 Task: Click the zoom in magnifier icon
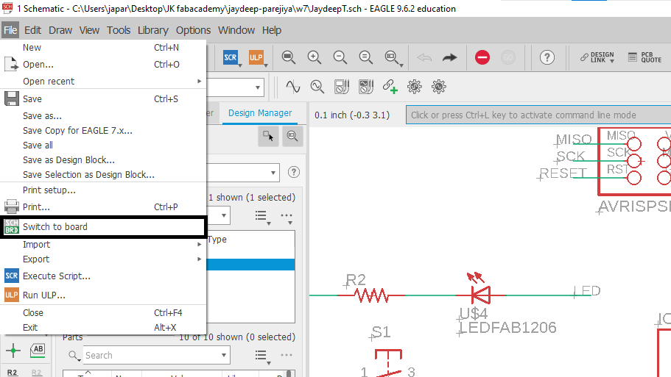pos(314,57)
